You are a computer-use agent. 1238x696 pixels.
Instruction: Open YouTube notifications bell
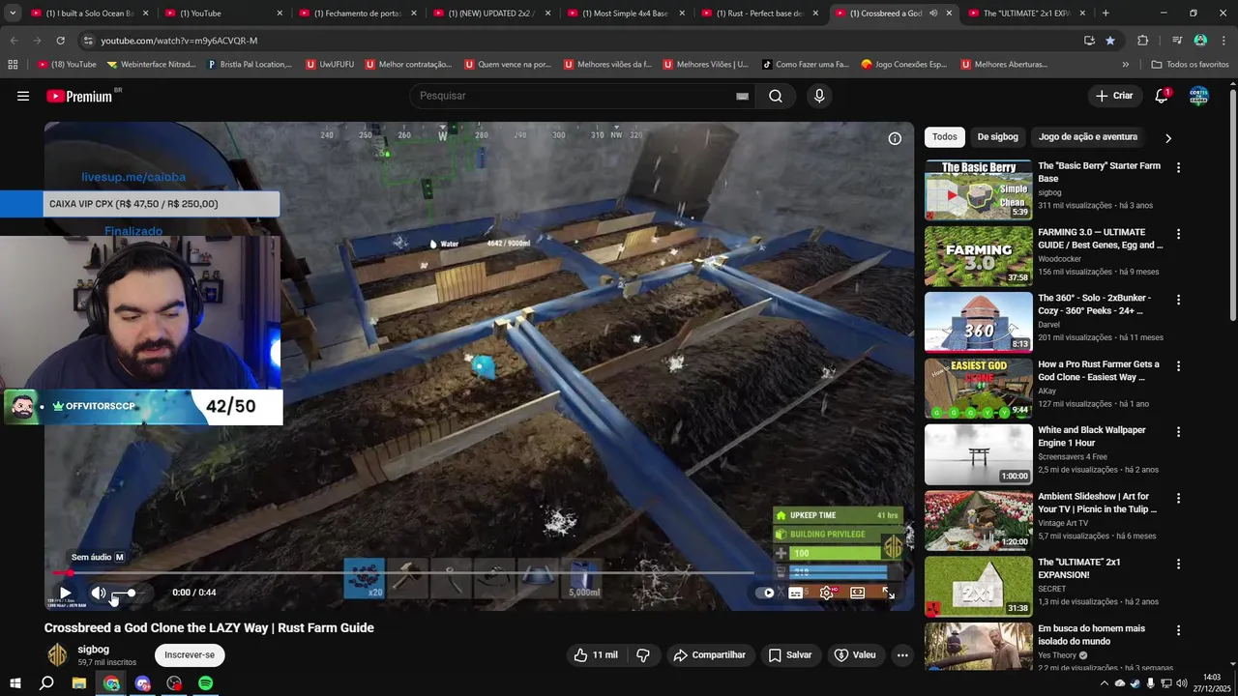tap(1162, 96)
